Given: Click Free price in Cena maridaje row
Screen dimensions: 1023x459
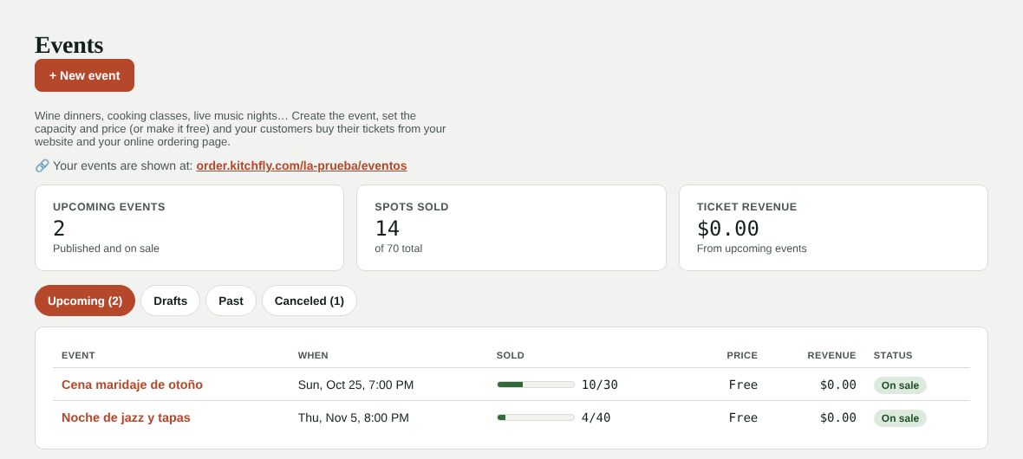Looking at the screenshot, I should (743, 385).
